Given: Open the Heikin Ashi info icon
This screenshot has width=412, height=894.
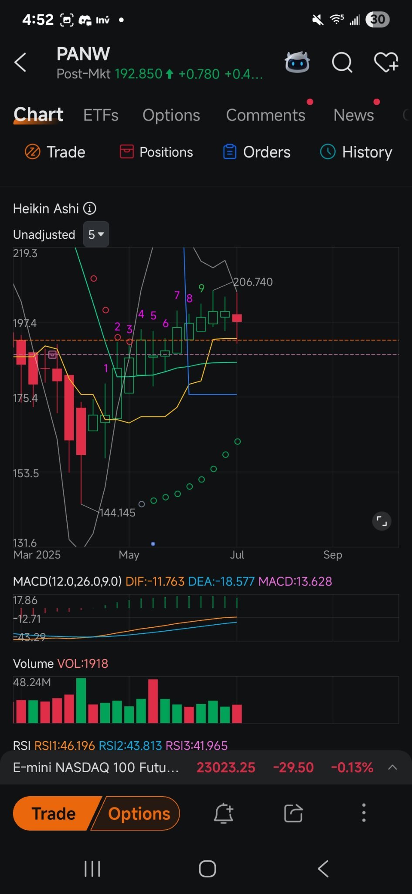Looking at the screenshot, I should (x=90, y=208).
